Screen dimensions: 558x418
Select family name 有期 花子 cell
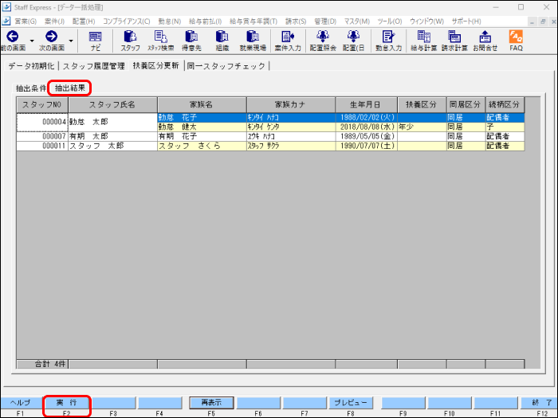(202, 136)
